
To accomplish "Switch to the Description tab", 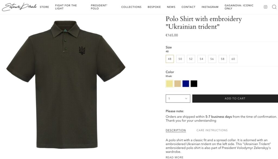I will 176,130.
